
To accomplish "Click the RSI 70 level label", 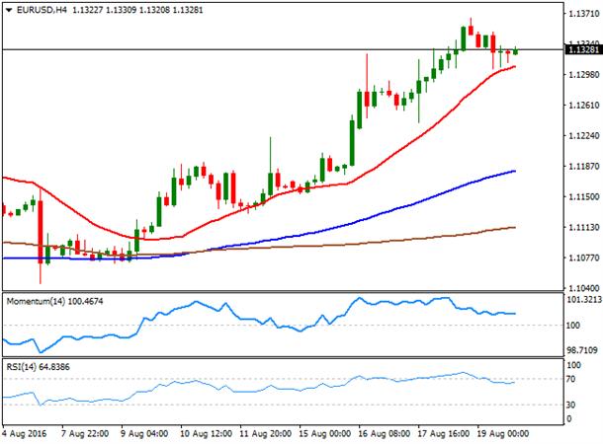I will pyautogui.click(x=571, y=379).
